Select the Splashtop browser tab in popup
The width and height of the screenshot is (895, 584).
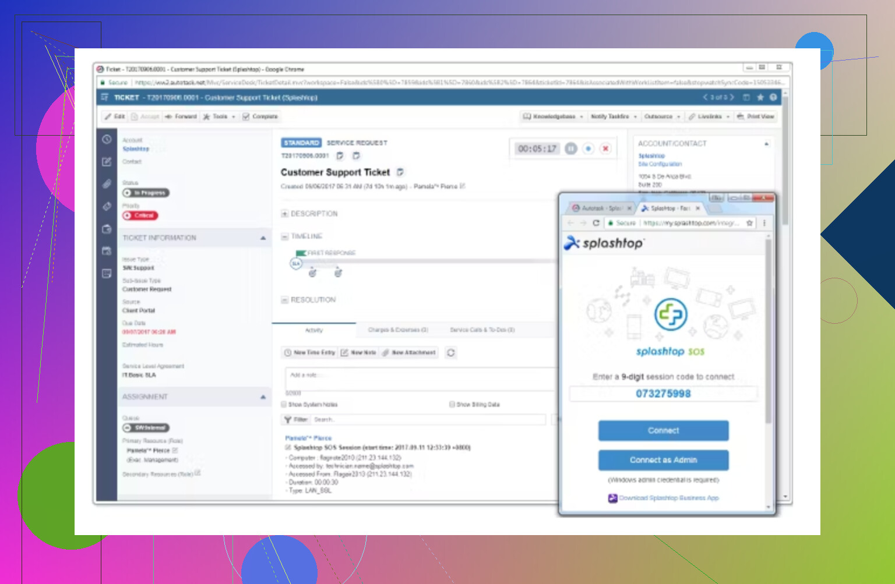pos(670,208)
